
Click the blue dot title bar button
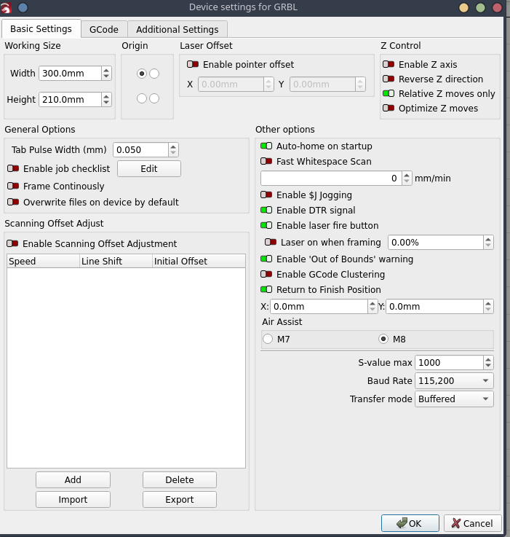(23, 7)
